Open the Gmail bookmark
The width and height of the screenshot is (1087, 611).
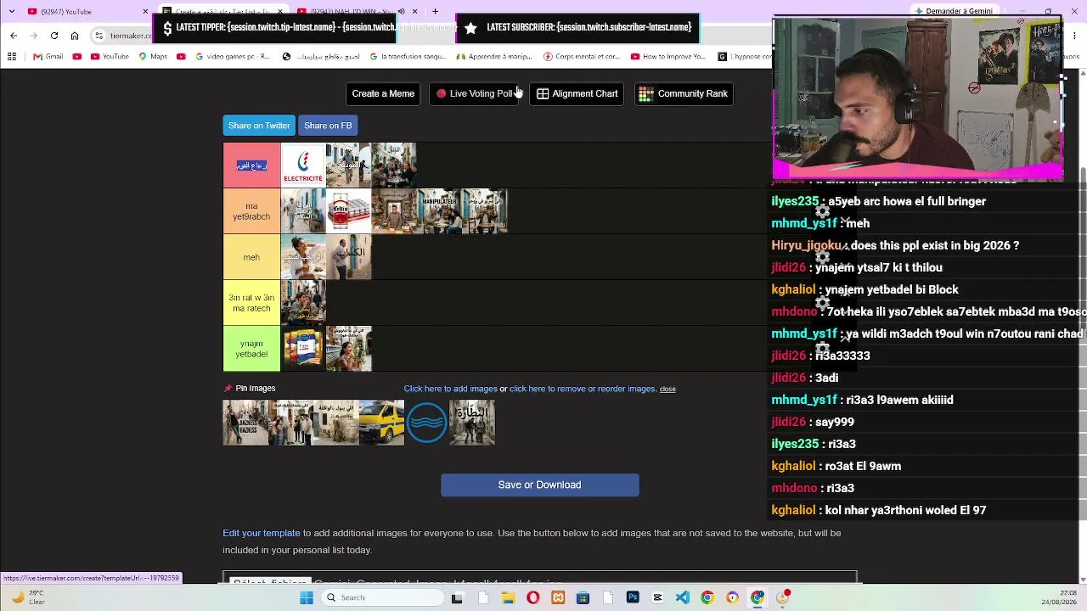(x=48, y=57)
